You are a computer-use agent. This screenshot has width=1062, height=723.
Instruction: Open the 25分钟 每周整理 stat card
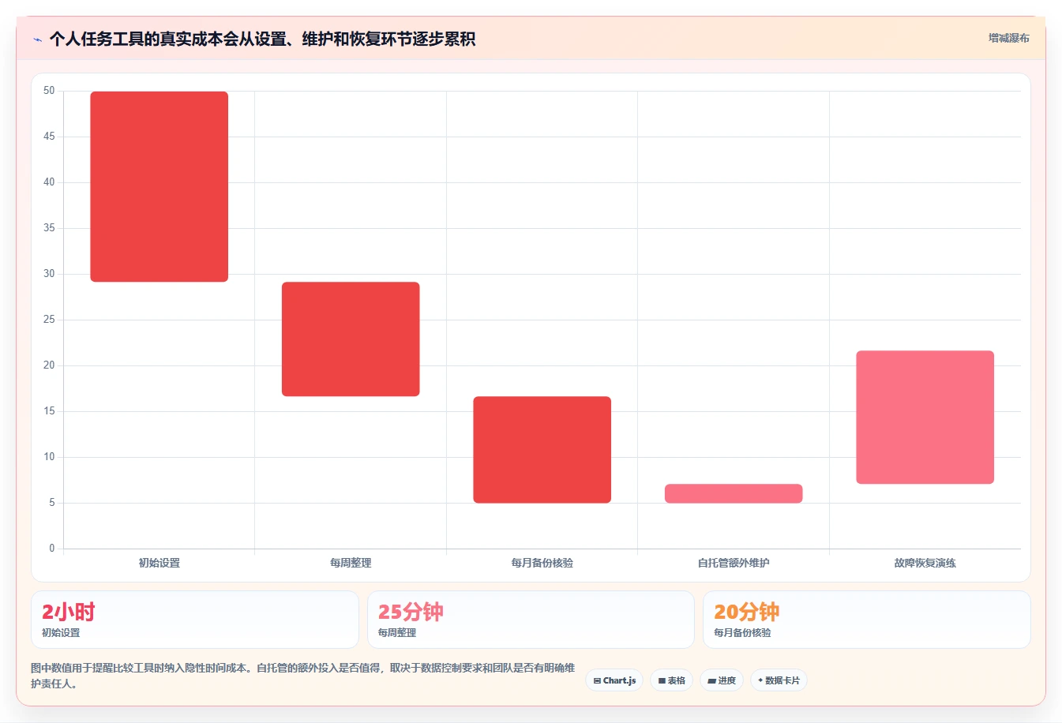531,620
